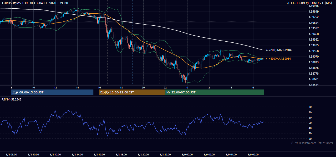336x157 pixels.
Task: Click the RSI(14) 52.2548 indicator label
Action: 12,99
